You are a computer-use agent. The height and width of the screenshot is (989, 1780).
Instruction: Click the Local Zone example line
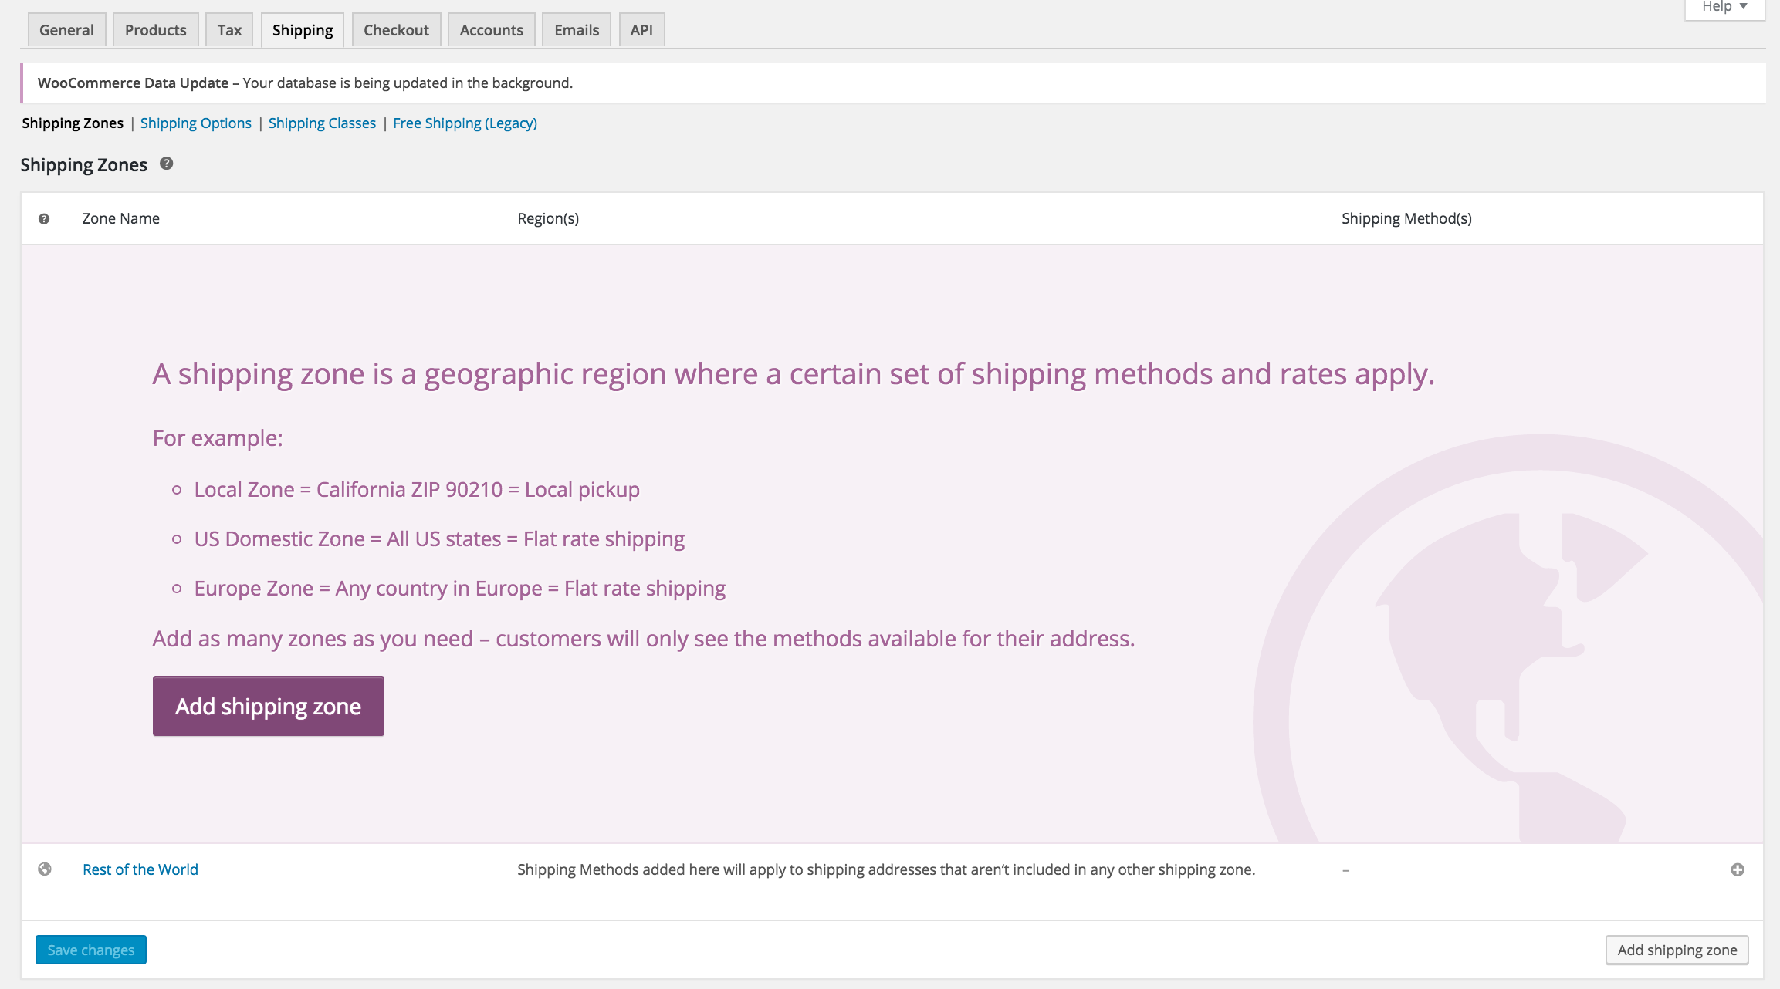[417, 490]
